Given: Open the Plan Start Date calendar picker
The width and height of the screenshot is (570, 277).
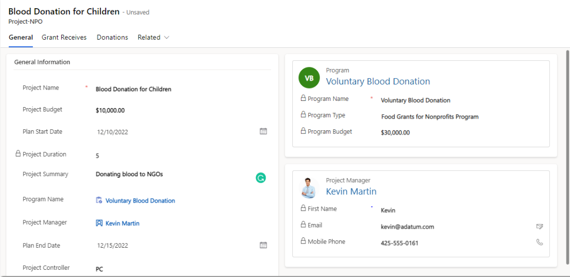Looking at the screenshot, I should pyautogui.click(x=263, y=131).
